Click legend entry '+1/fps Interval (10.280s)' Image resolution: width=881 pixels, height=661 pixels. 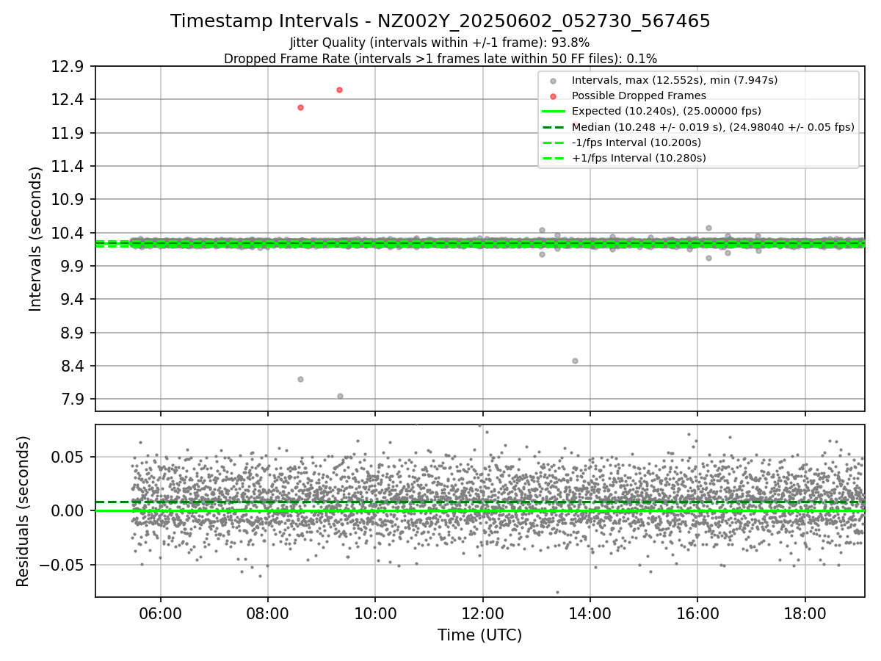pyautogui.click(x=639, y=158)
